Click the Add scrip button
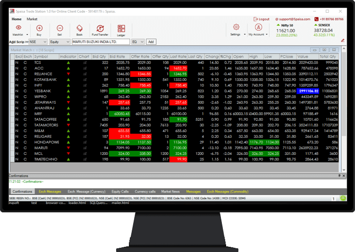This screenshot has width=355, height=252. pos(151,42)
